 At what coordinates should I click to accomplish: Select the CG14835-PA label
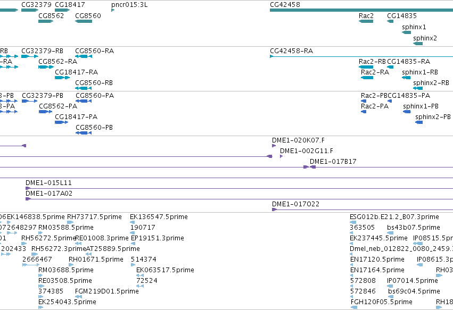coord(409,96)
